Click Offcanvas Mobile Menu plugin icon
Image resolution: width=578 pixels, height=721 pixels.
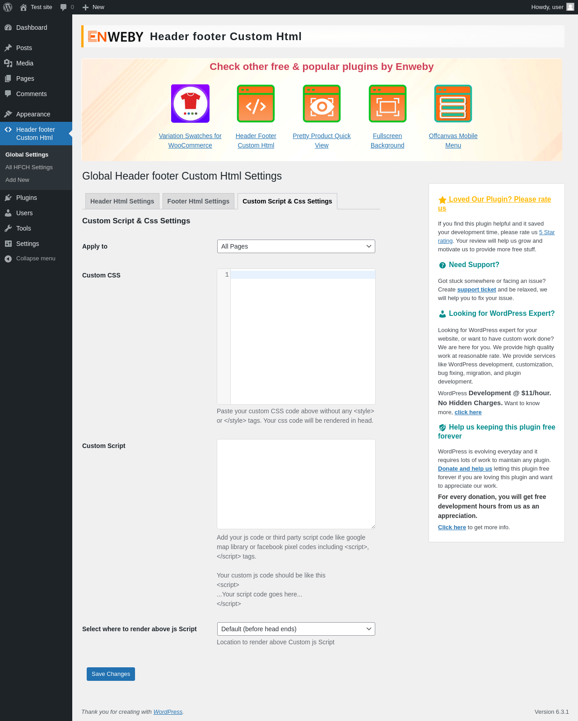pos(453,103)
